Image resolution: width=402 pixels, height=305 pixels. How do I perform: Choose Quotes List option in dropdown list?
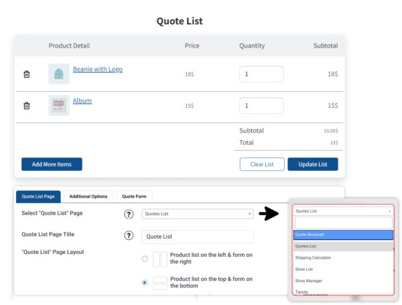coord(343,246)
